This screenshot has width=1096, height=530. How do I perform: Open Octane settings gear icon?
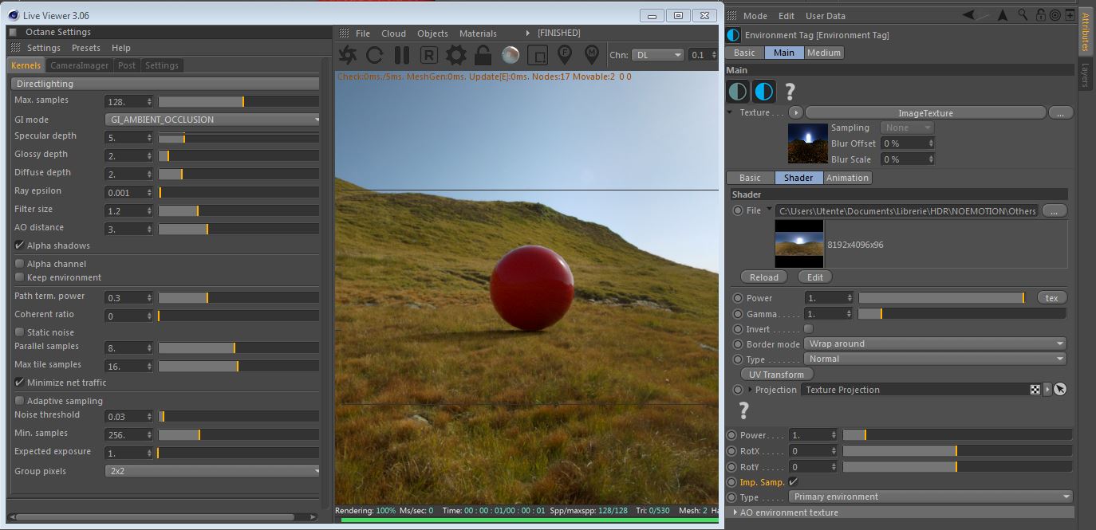[456, 55]
